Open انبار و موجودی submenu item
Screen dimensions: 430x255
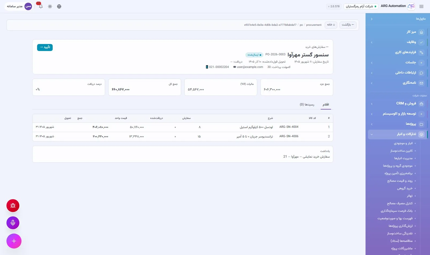403,143
